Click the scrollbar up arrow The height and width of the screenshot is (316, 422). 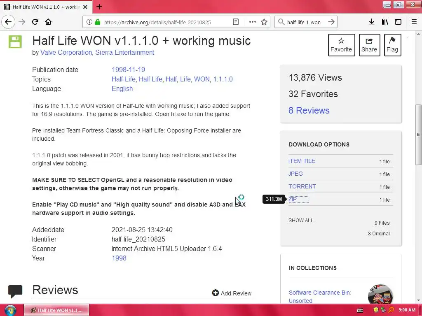[x=418, y=34]
